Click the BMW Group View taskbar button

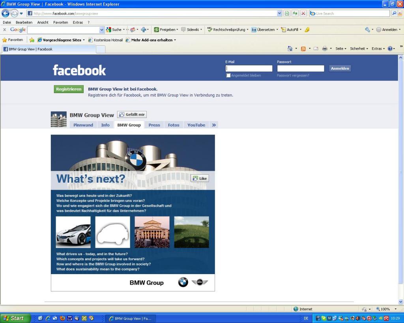click(x=130, y=318)
